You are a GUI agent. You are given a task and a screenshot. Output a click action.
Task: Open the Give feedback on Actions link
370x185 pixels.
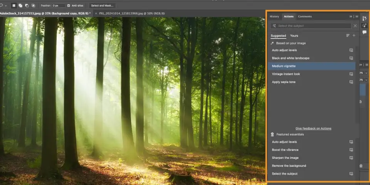click(313, 128)
